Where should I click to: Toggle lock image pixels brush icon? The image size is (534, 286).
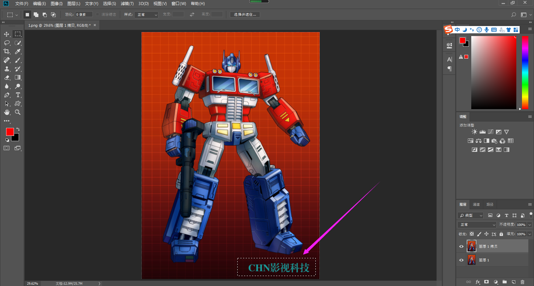point(479,234)
